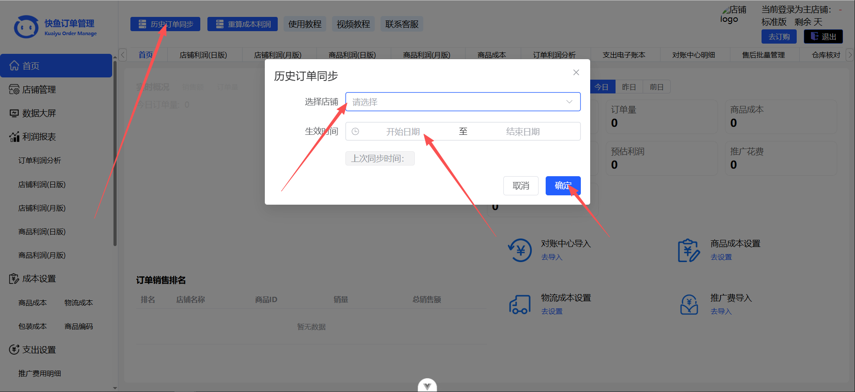Screen dimensions: 855x392
Task: Click the 支出设置 yen icon
Action: click(x=14, y=350)
